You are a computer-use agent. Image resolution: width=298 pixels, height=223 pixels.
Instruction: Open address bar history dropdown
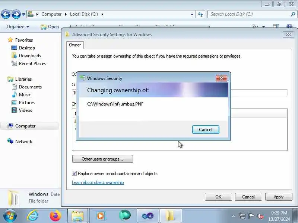tap(192, 14)
